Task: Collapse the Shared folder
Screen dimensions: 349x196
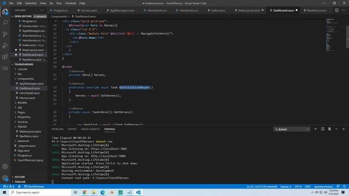Action: click(x=22, y=126)
